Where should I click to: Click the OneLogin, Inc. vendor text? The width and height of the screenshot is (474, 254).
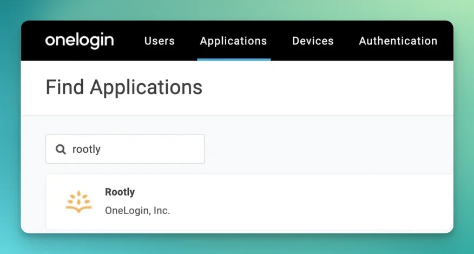[x=137, y=211]
